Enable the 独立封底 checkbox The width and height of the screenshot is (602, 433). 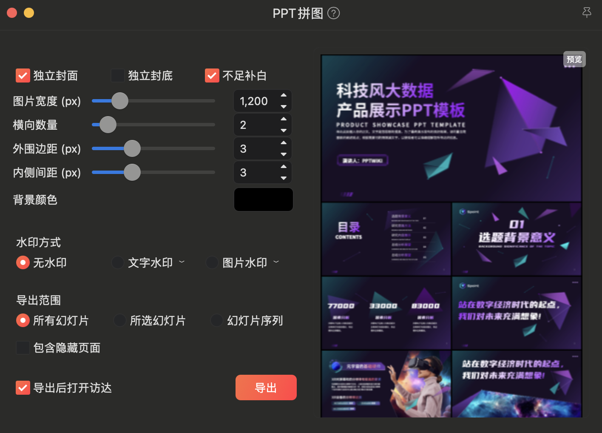[118, 76]
